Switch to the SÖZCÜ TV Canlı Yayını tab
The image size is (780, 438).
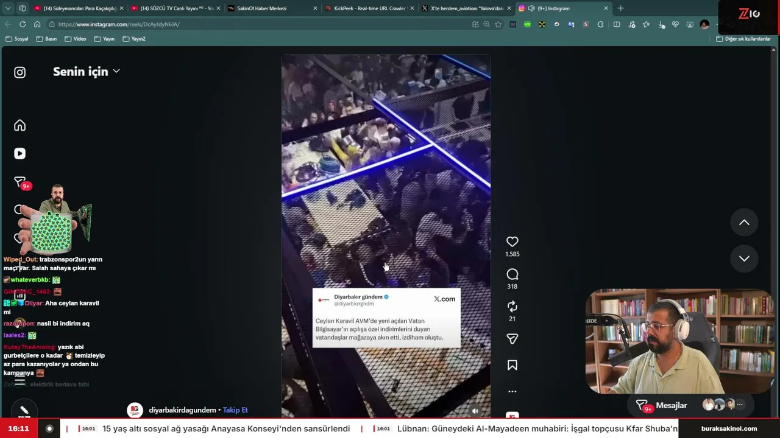coord(175,9)
